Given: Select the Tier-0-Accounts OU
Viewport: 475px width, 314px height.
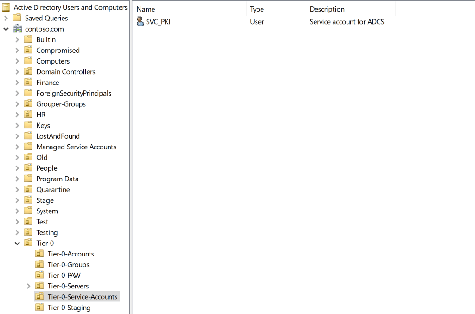Looking at the screenshot, I should pos(71,254).
